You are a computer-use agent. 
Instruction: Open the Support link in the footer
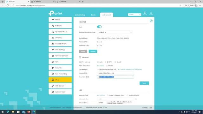[x=145, y=108]
